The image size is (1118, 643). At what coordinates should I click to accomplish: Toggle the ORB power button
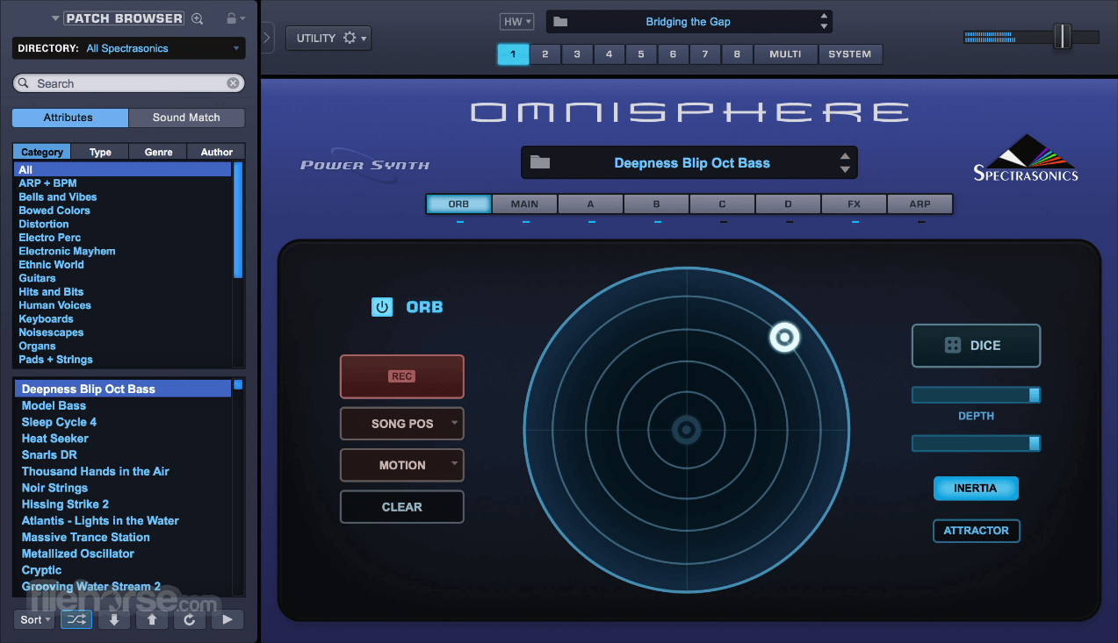382,307
